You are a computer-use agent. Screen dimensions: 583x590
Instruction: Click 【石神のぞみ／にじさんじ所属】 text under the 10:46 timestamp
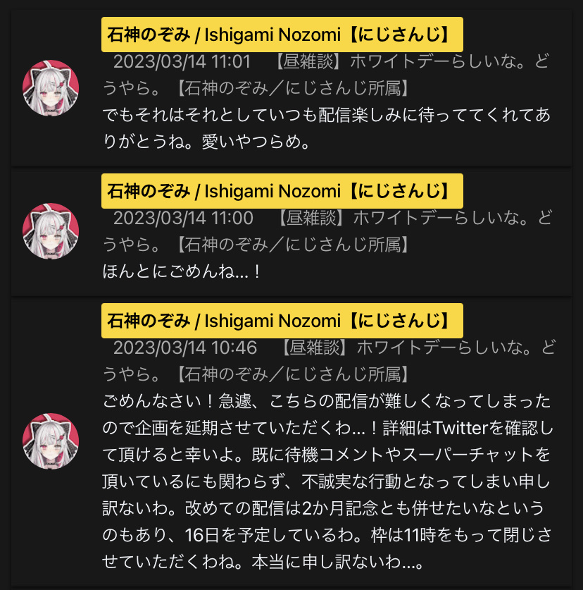[292, 374]
